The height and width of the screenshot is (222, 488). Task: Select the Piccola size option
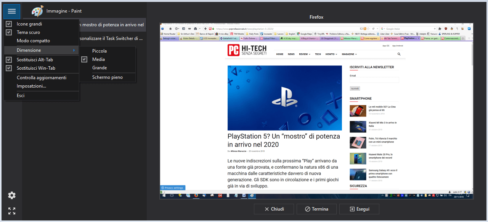click(x=100, y=51)
